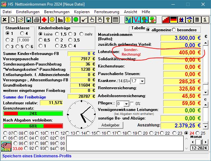This screenshot has height=161, width=211.
Task: Click the red cross health insurance icon
Action: [44, 20]
